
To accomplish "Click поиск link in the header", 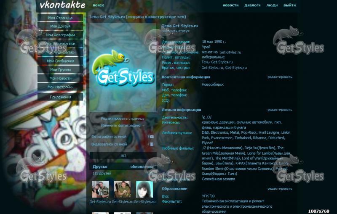I will (x=98, y=5).
